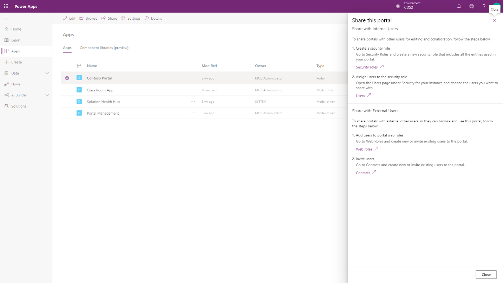Sort by the Name column header
The height and width of the screenshot is (283, 503).
pyautogui.click(x=92, y=66)
